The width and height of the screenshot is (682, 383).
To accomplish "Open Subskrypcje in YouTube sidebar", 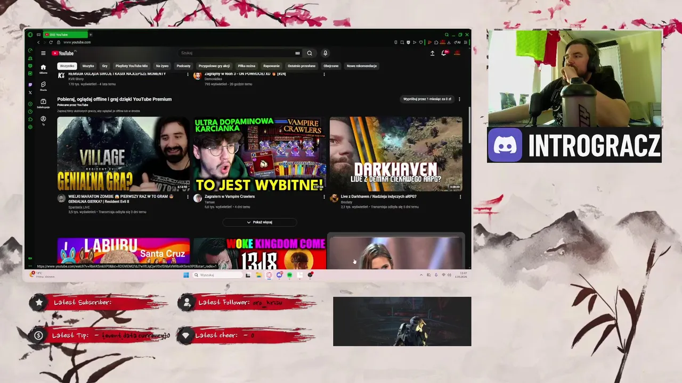I will [43, 103].
